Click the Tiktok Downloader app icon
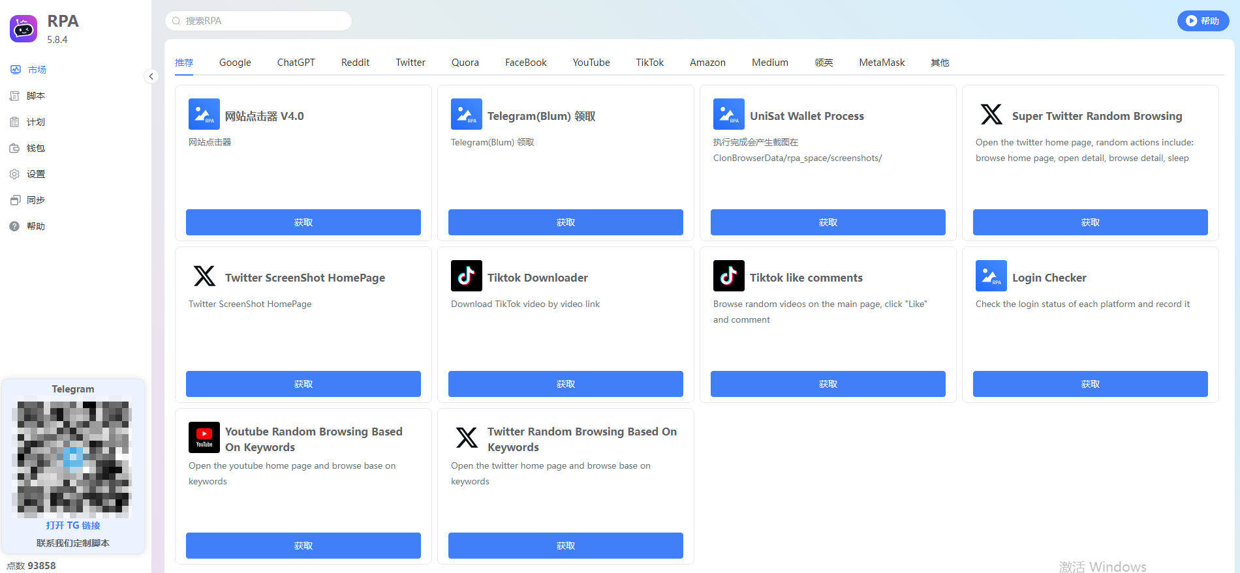The width and height of the screenshot is (1240, 573). tap(466, 276)
